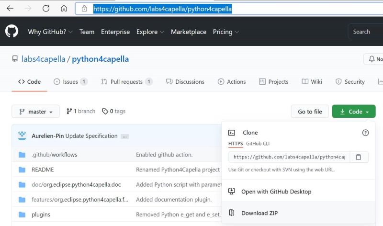This screenshot has height=226, width=383.
Task: Open the Update Specification commit message
Action: [x=91, y=136]
